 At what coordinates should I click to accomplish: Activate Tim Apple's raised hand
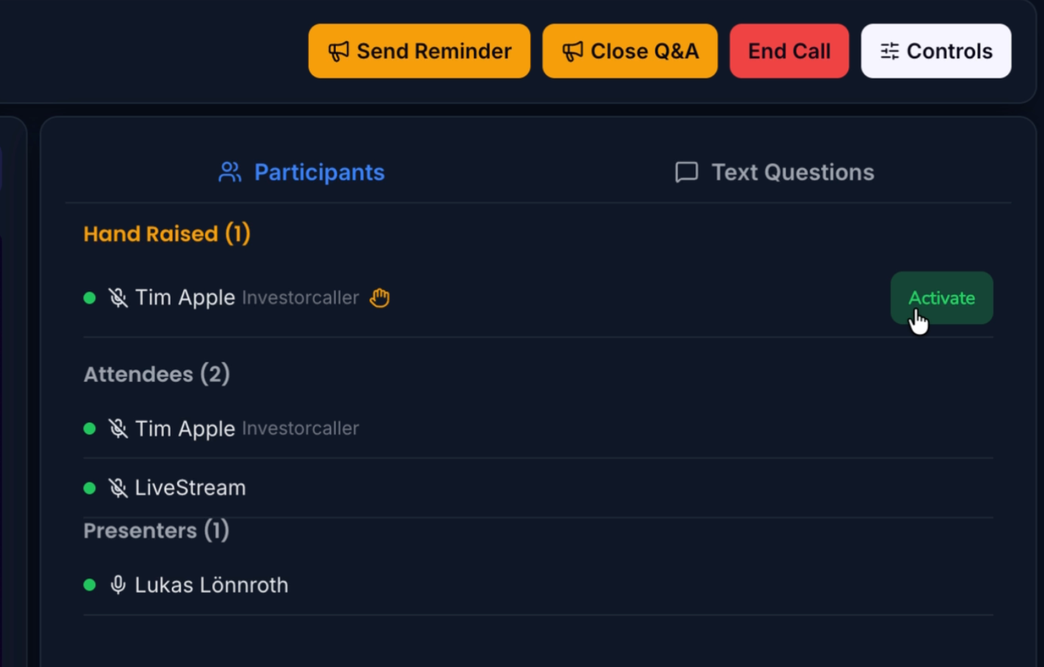(x=941, y=298)
